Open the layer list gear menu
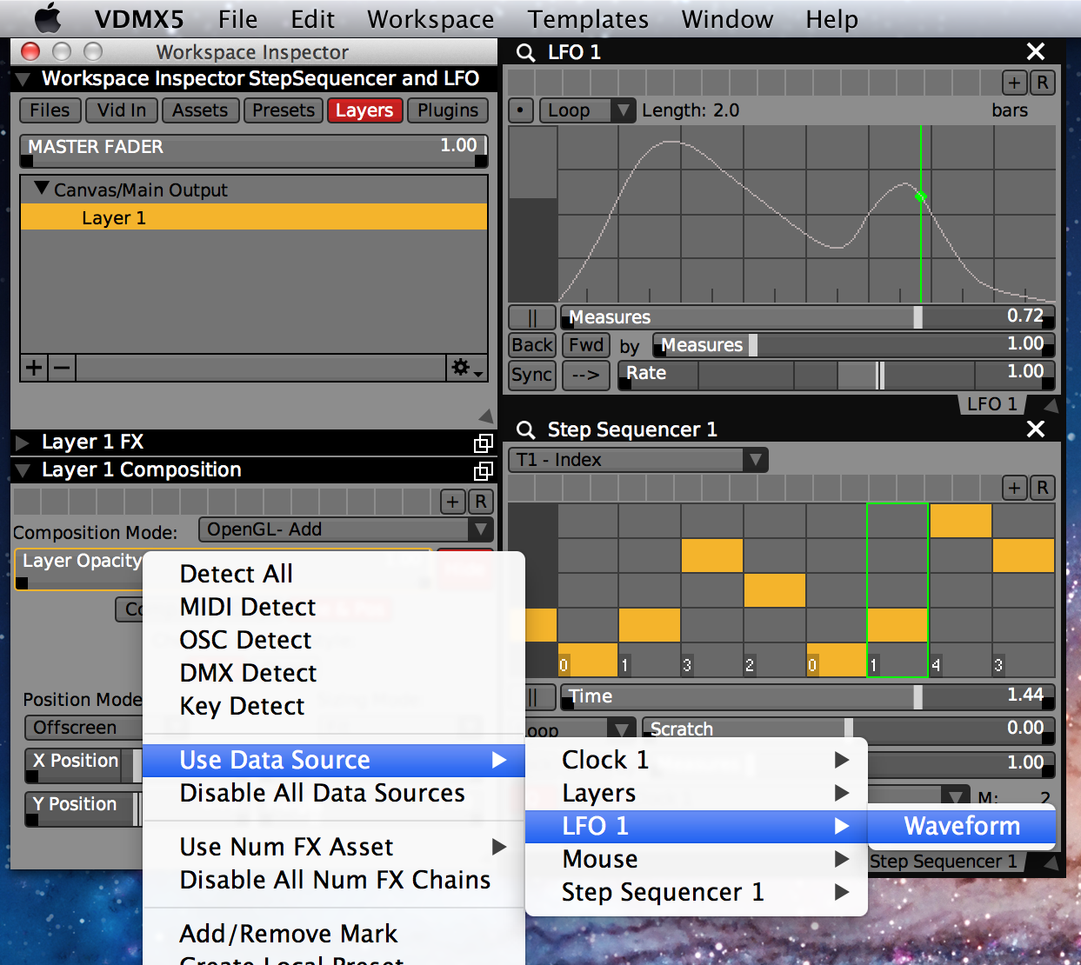Image resolution: width=1081 pixels, height=965 pixels. tap(466, 368)
